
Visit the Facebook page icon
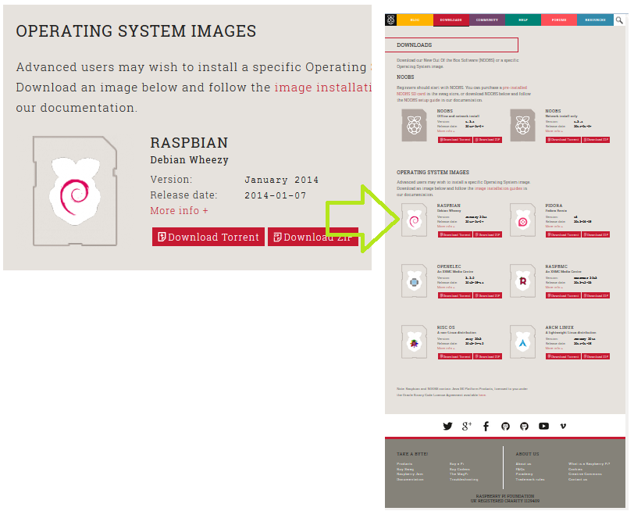click(486, 426)
